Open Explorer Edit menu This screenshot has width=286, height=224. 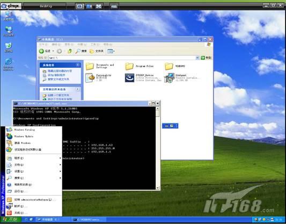56,45
